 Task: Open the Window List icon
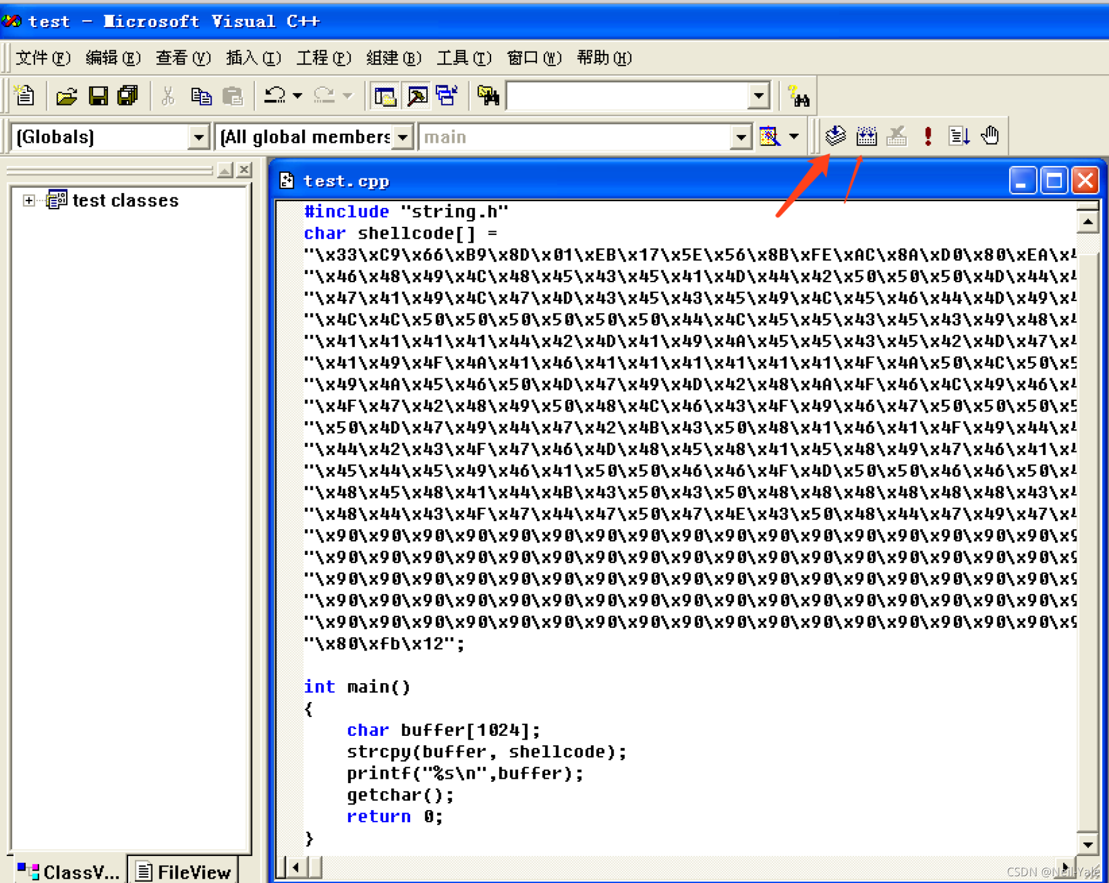[x=448, y=96]
